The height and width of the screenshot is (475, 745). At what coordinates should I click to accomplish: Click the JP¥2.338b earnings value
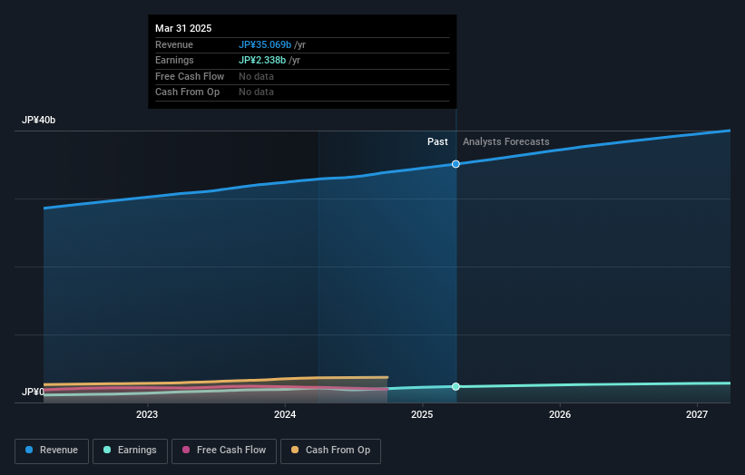coord(262,60)
